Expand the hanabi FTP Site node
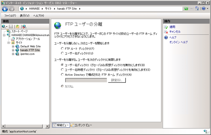 point(13,50)
